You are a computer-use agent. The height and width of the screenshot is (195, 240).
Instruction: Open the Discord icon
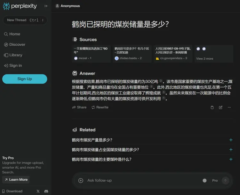46,191
